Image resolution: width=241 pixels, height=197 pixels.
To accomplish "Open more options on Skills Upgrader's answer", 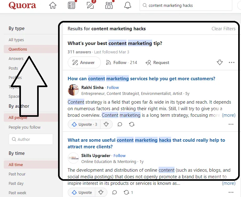I will coord(231,192).
